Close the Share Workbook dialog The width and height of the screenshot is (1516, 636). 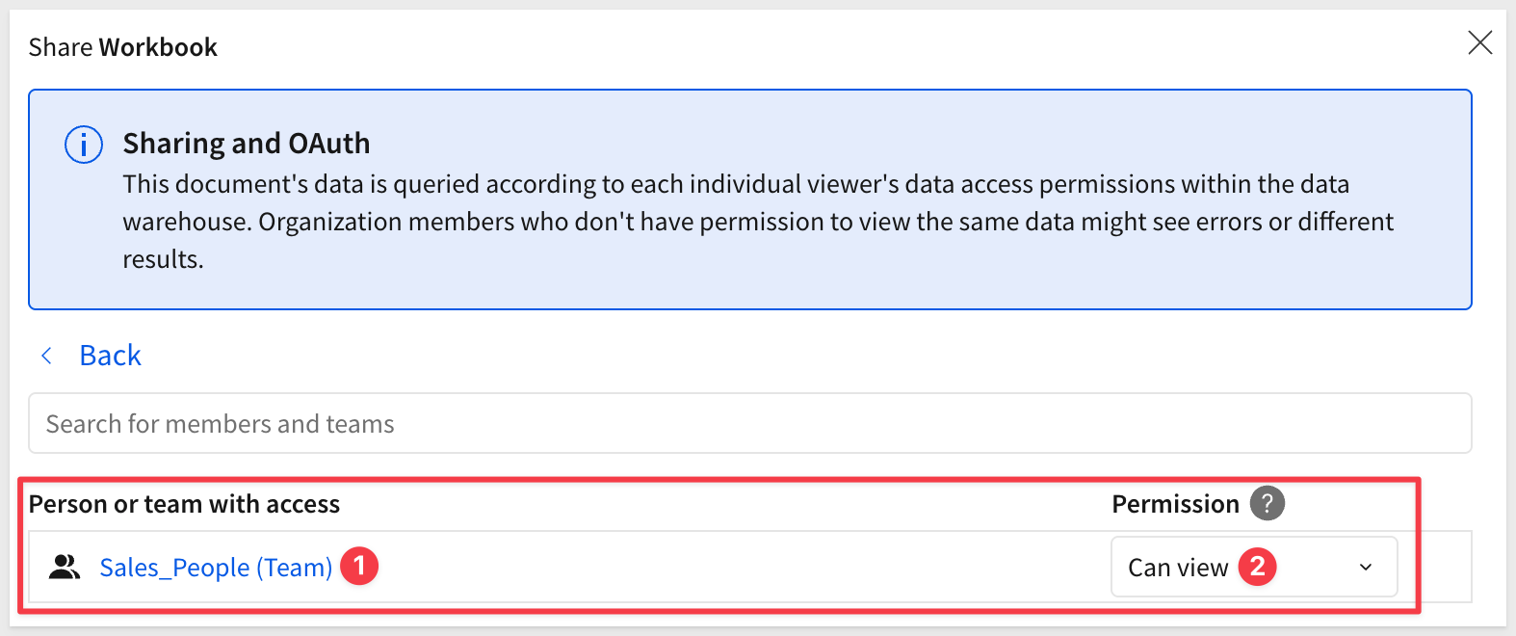[x=1479, y=43]
